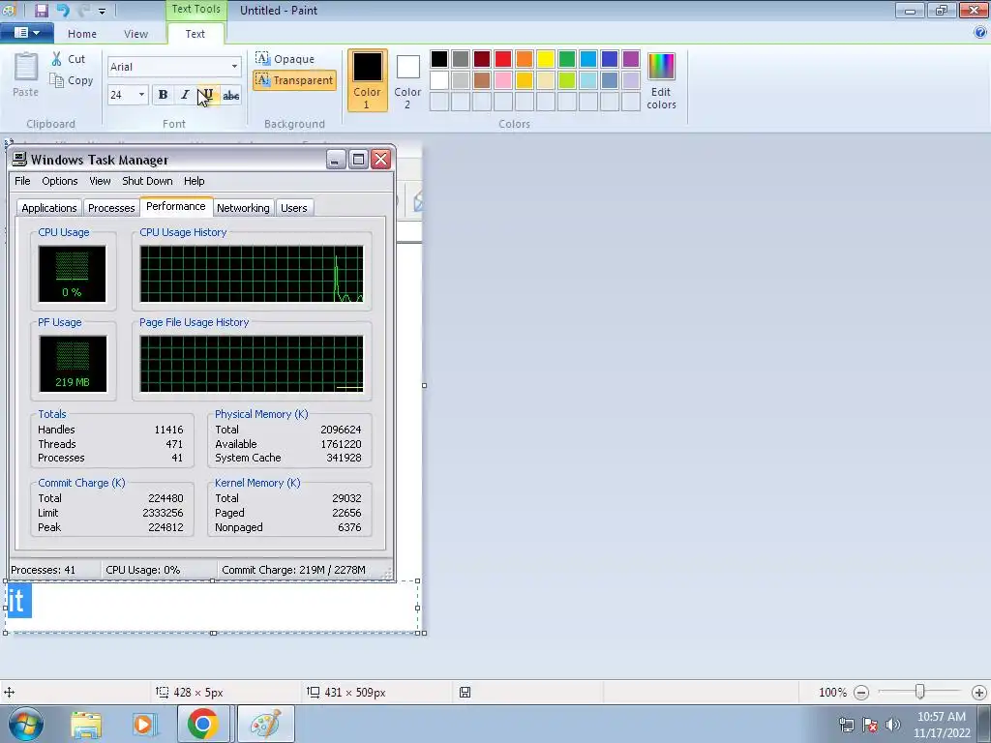Image resolution: width=991 pixels, height=743 pixels.
Task: Toggle Underline formatting
Action: (x=208, y=95)
